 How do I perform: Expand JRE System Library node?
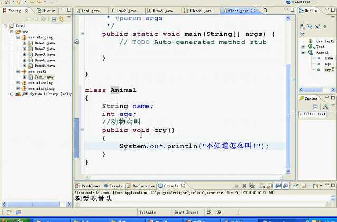click(x=12, y=94)
